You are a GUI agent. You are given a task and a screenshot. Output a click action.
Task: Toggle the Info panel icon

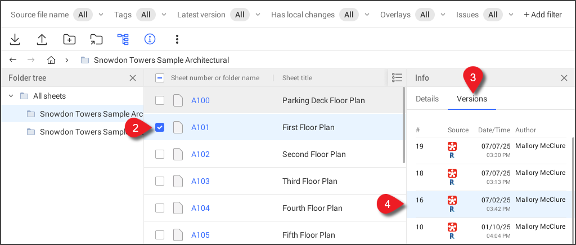(150, 39)
